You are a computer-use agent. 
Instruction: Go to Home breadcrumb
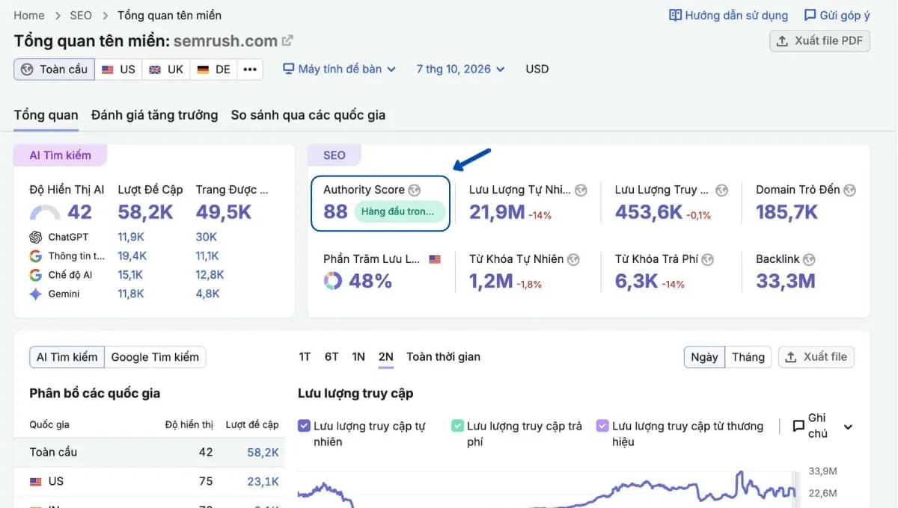29,15
